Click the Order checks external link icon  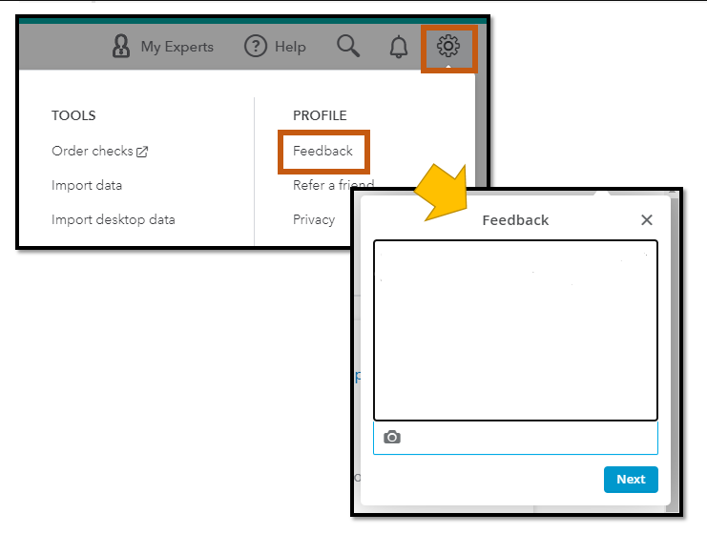tap(142, 152)
